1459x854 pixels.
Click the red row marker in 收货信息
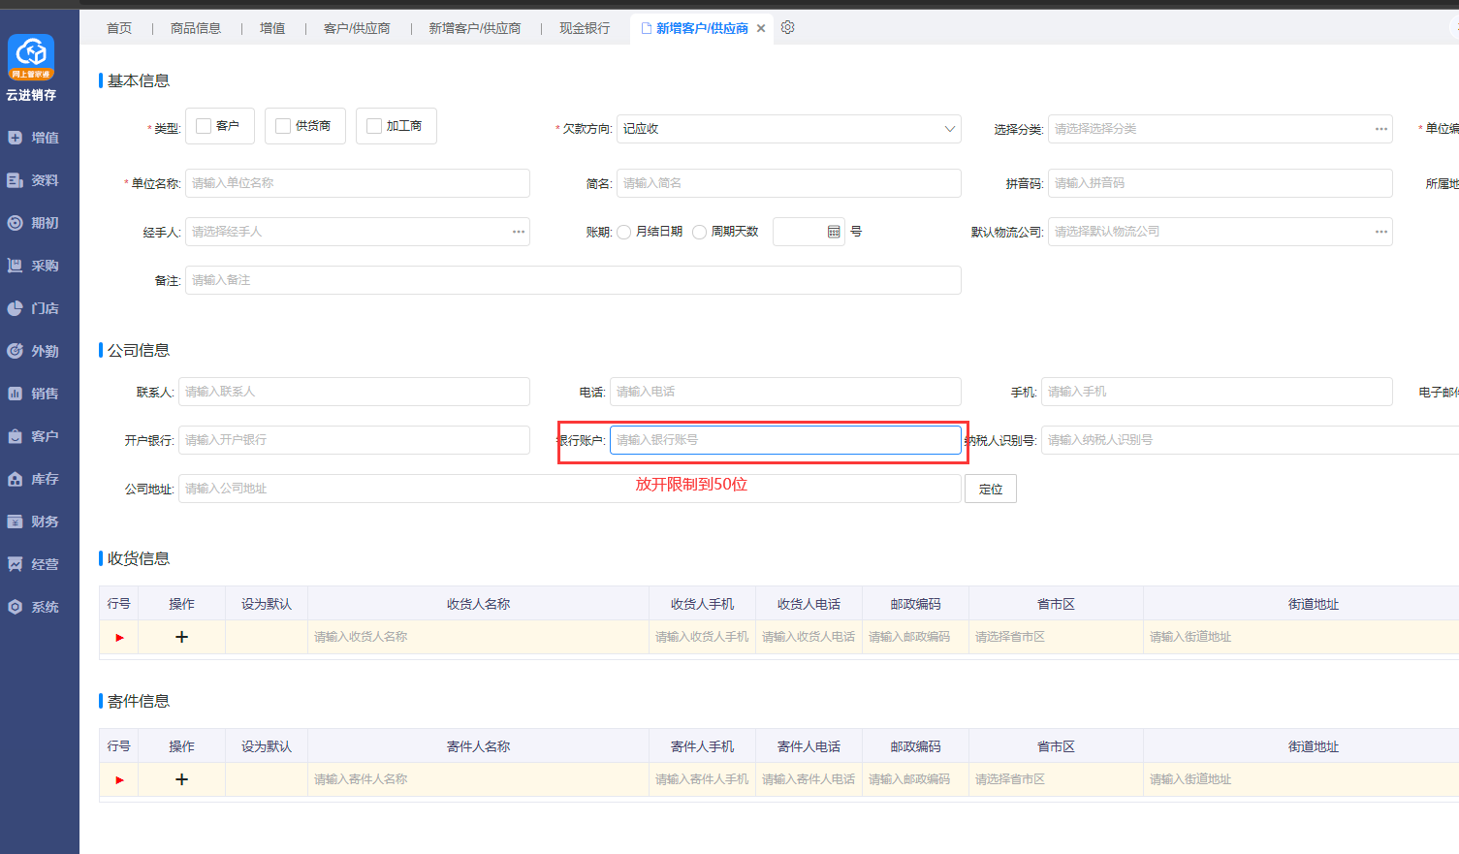pyautogui.click(x=119, y=638)
